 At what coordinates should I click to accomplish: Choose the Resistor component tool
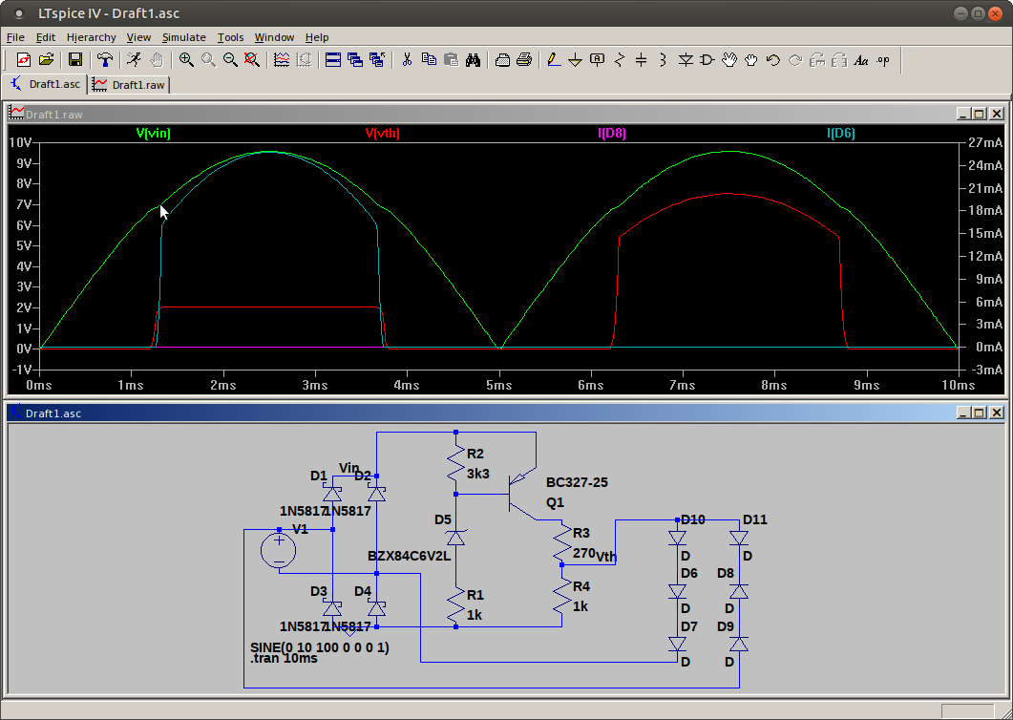pyautogui.click(x=620, y=60)
